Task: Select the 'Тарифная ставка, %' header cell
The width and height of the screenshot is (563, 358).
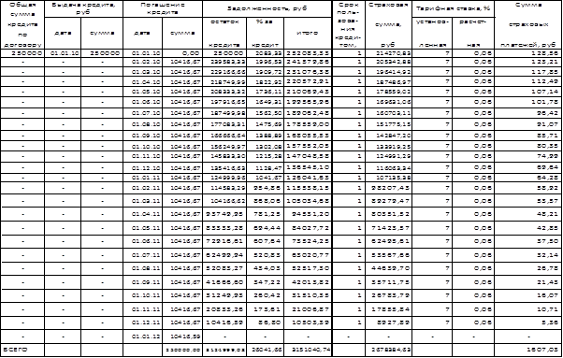Action: coord(454,9)
